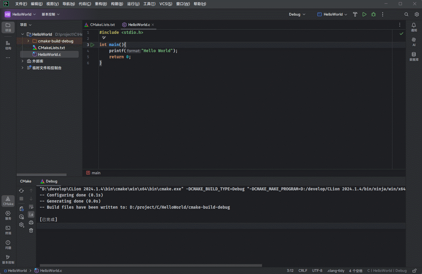Click the CRLF line separator in status bar
This screenshot has height=274, width=422.
click(x=303, y=271)
